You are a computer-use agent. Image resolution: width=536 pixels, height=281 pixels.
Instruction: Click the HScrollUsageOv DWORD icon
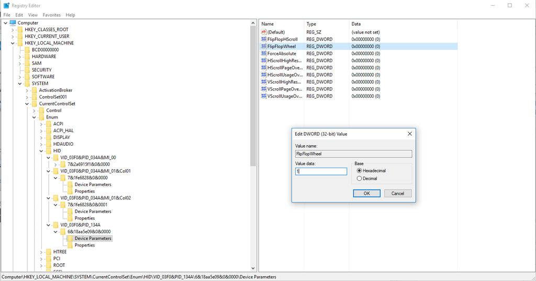264,75
